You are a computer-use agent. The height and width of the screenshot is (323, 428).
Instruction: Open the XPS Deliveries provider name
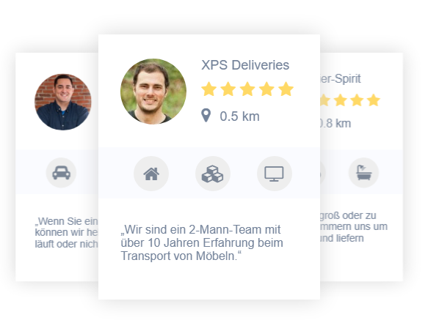point(245,65)
